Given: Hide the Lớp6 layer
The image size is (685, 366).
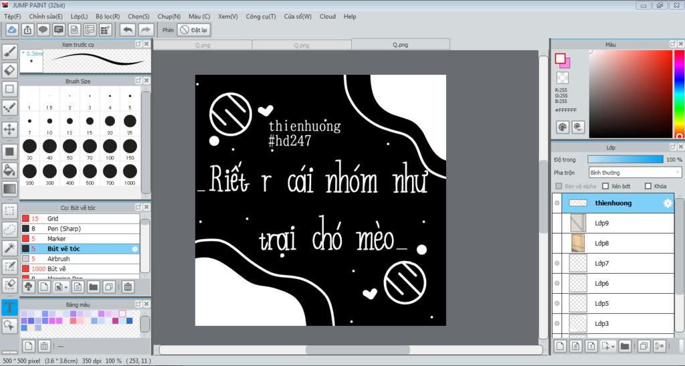Looking at the screenshot, I should (557, 284).
